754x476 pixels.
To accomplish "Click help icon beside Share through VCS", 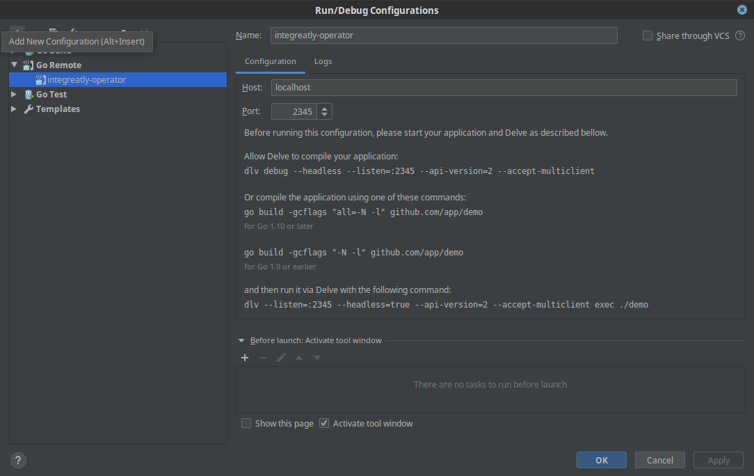I will [x=739, y=35].
